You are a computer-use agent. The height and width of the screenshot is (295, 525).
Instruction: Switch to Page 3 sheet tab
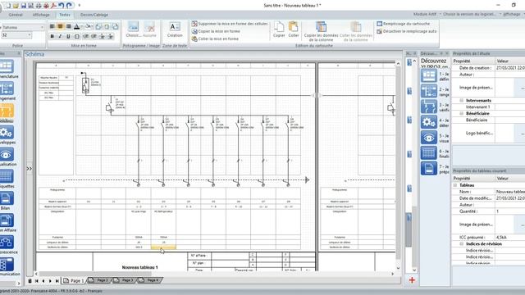[125, 280]
